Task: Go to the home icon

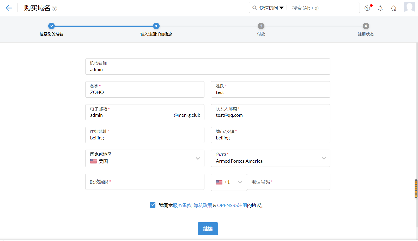Action: 393,8
